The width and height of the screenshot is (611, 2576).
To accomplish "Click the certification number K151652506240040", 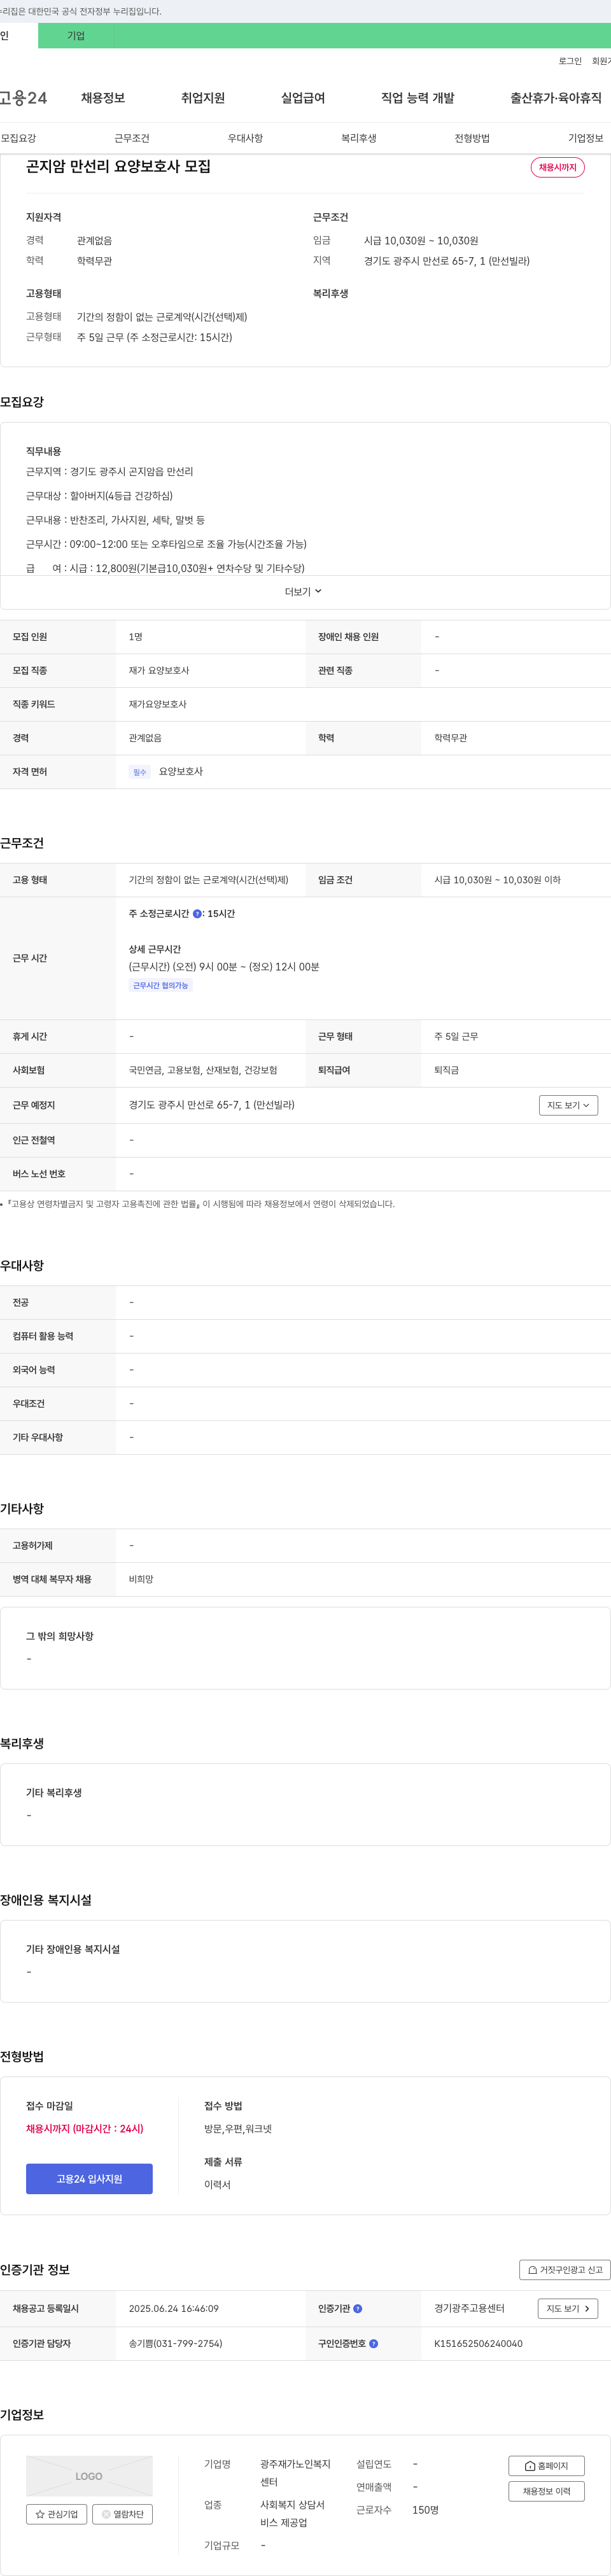I will tap(478, 2343).
